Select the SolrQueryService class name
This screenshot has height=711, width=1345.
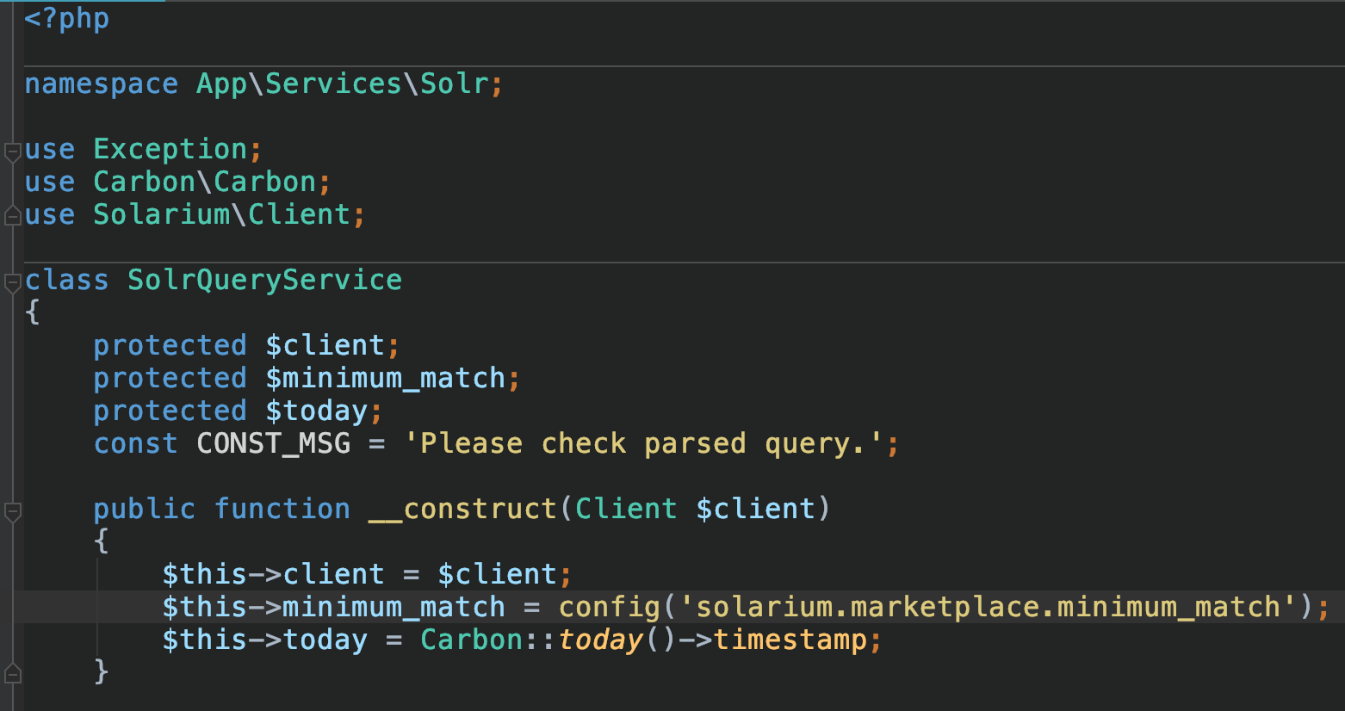(x=264, y=281)
